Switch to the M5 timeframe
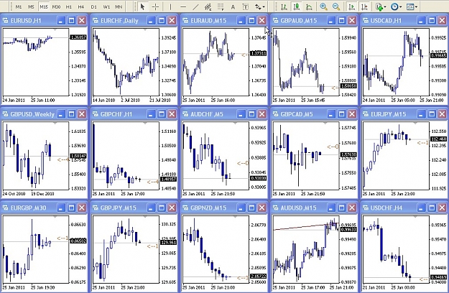449x293 pixels. click(x=31, y=6)
